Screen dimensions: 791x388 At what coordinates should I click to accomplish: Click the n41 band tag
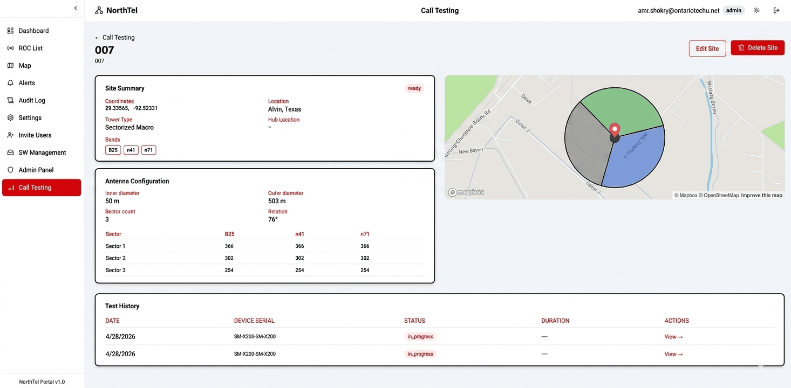131,150
